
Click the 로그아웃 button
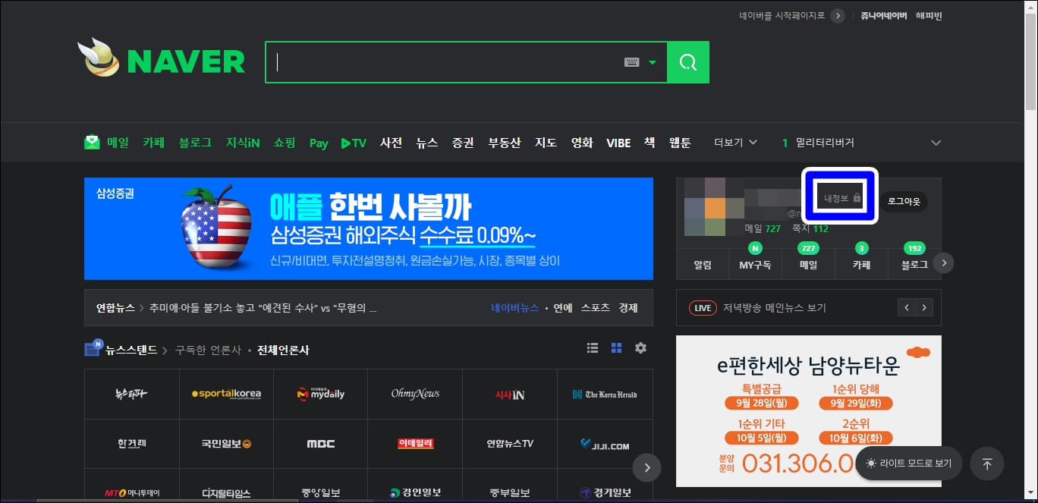[904, 202]
